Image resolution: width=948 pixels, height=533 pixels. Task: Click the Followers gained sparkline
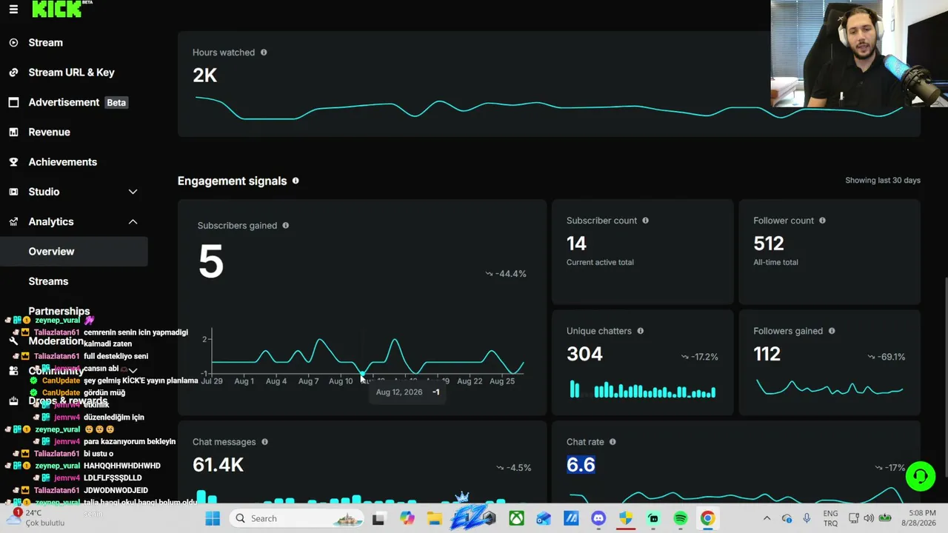829,387
